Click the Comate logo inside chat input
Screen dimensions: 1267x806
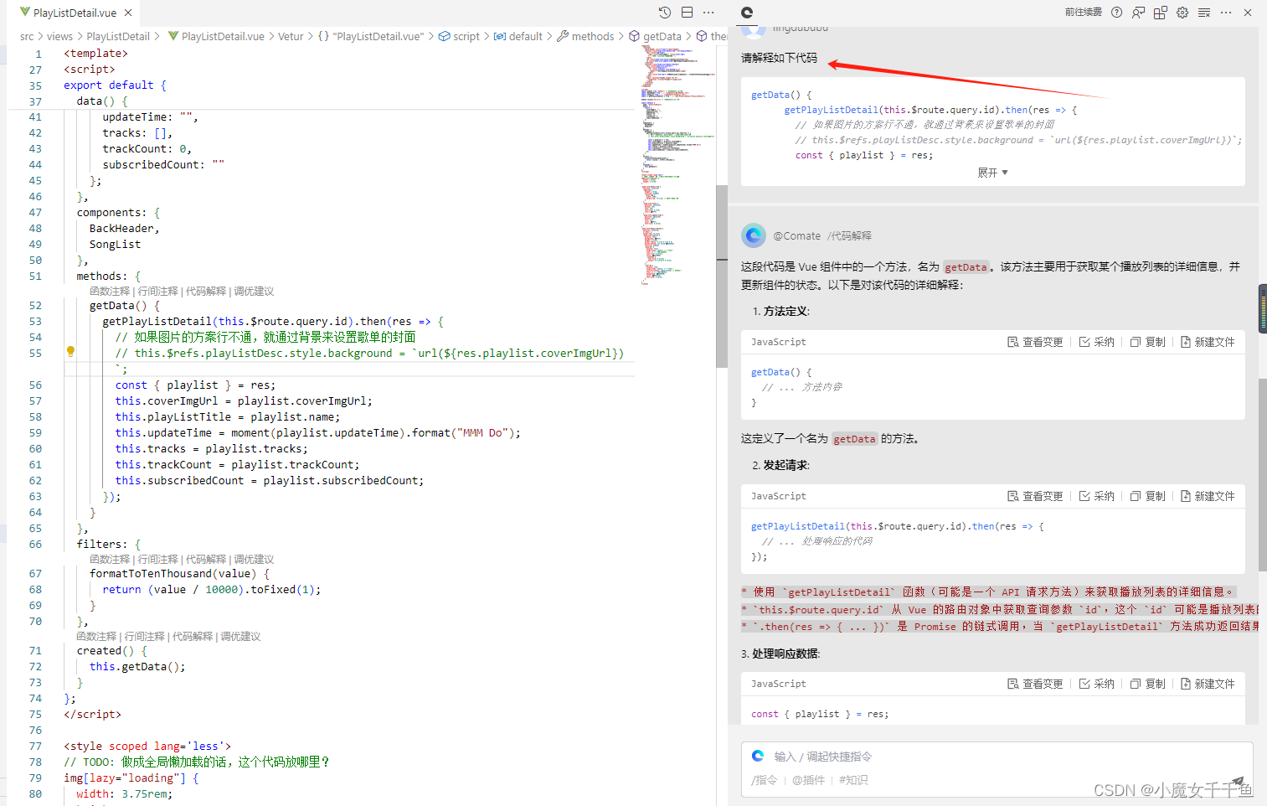tap(758, 756)
